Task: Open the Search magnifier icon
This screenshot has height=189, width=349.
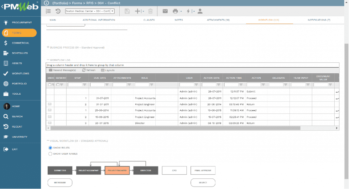Action: click(6, 116)
